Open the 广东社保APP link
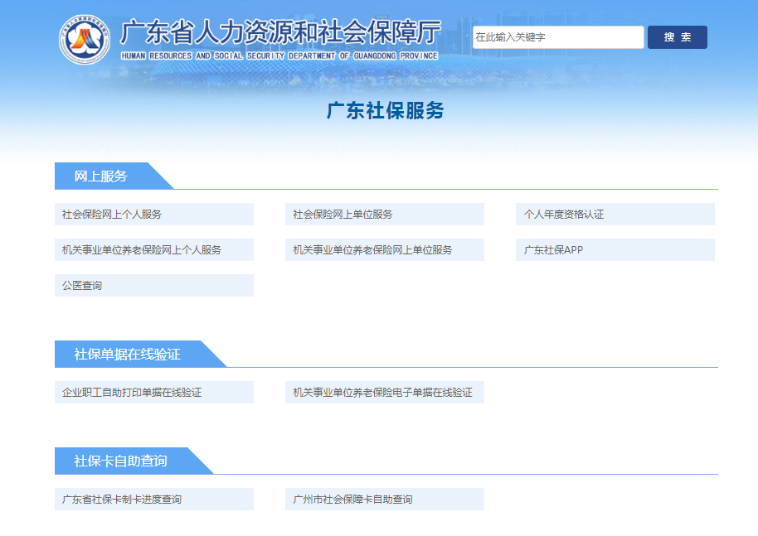This screenshot has height=536, width=758. coord(615,249)
